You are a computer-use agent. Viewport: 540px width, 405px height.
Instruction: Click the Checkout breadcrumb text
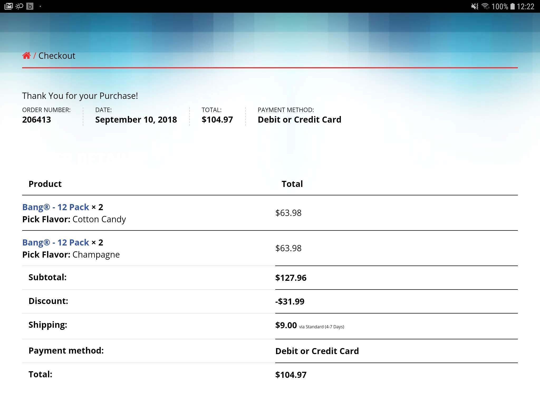(x=57, y=56)
